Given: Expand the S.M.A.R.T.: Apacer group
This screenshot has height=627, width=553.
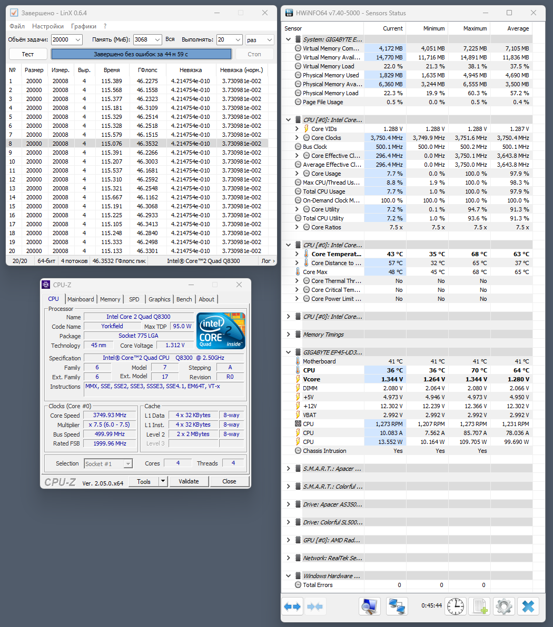Looking at the screenshot, I should pos(288,469).
